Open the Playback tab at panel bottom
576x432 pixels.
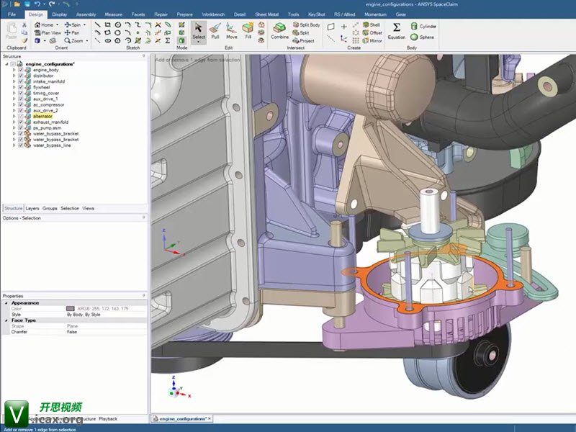coord(107,419)
